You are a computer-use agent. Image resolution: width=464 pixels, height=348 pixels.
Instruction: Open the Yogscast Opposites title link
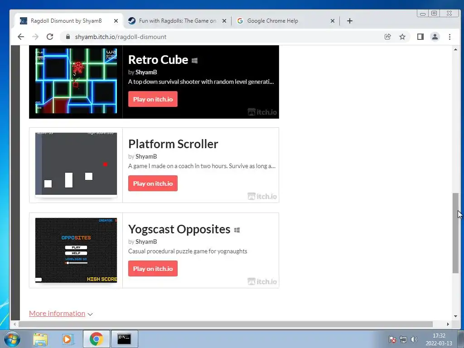tap(179, 229)
